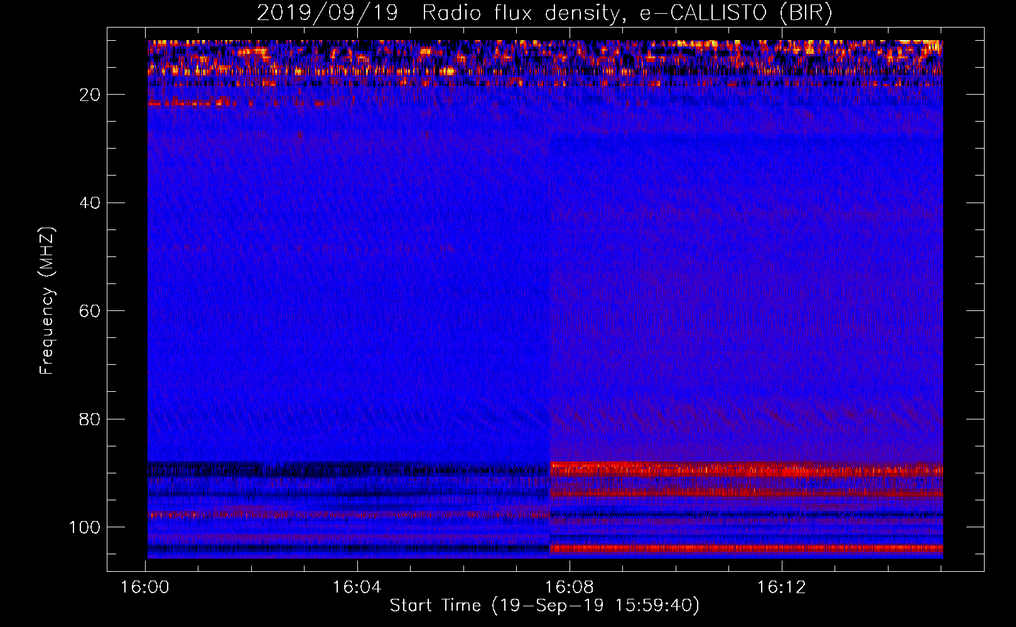Click the "20" frequency tick label
The width and height of the screenshot is (1016, 627).
pos(90,95)
